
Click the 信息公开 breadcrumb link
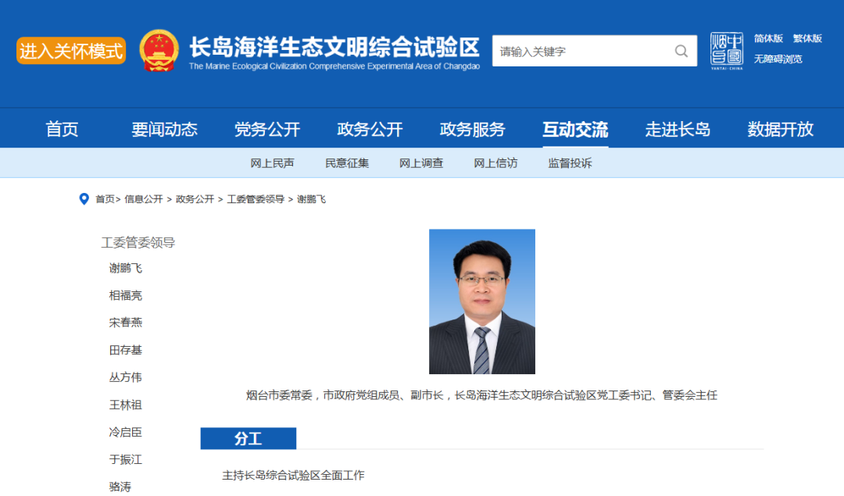pyautogui.click(x=143, y=199)
